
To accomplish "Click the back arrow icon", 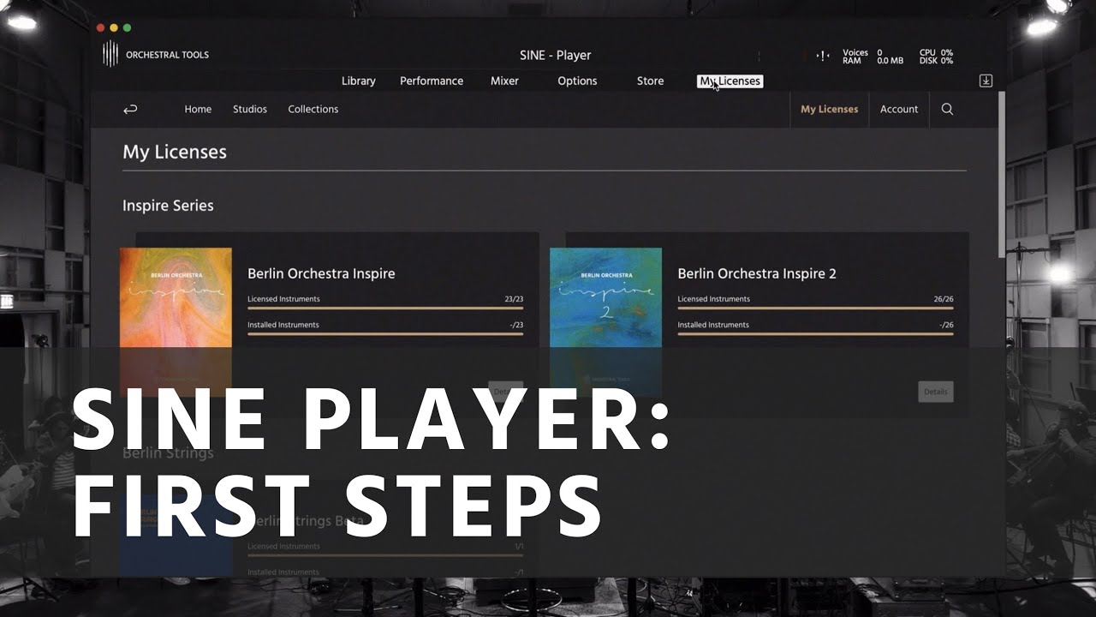I will [x=130, y=109].
